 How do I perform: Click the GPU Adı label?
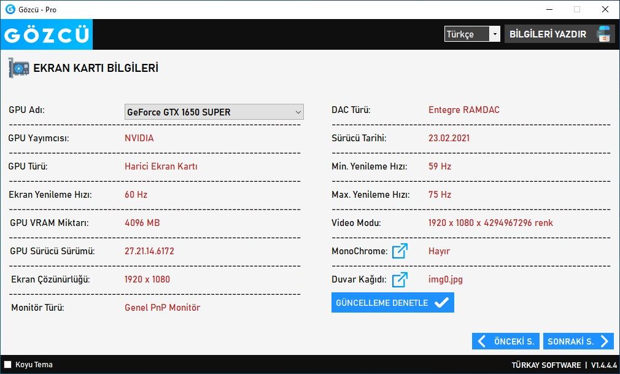tap(26, 110)
